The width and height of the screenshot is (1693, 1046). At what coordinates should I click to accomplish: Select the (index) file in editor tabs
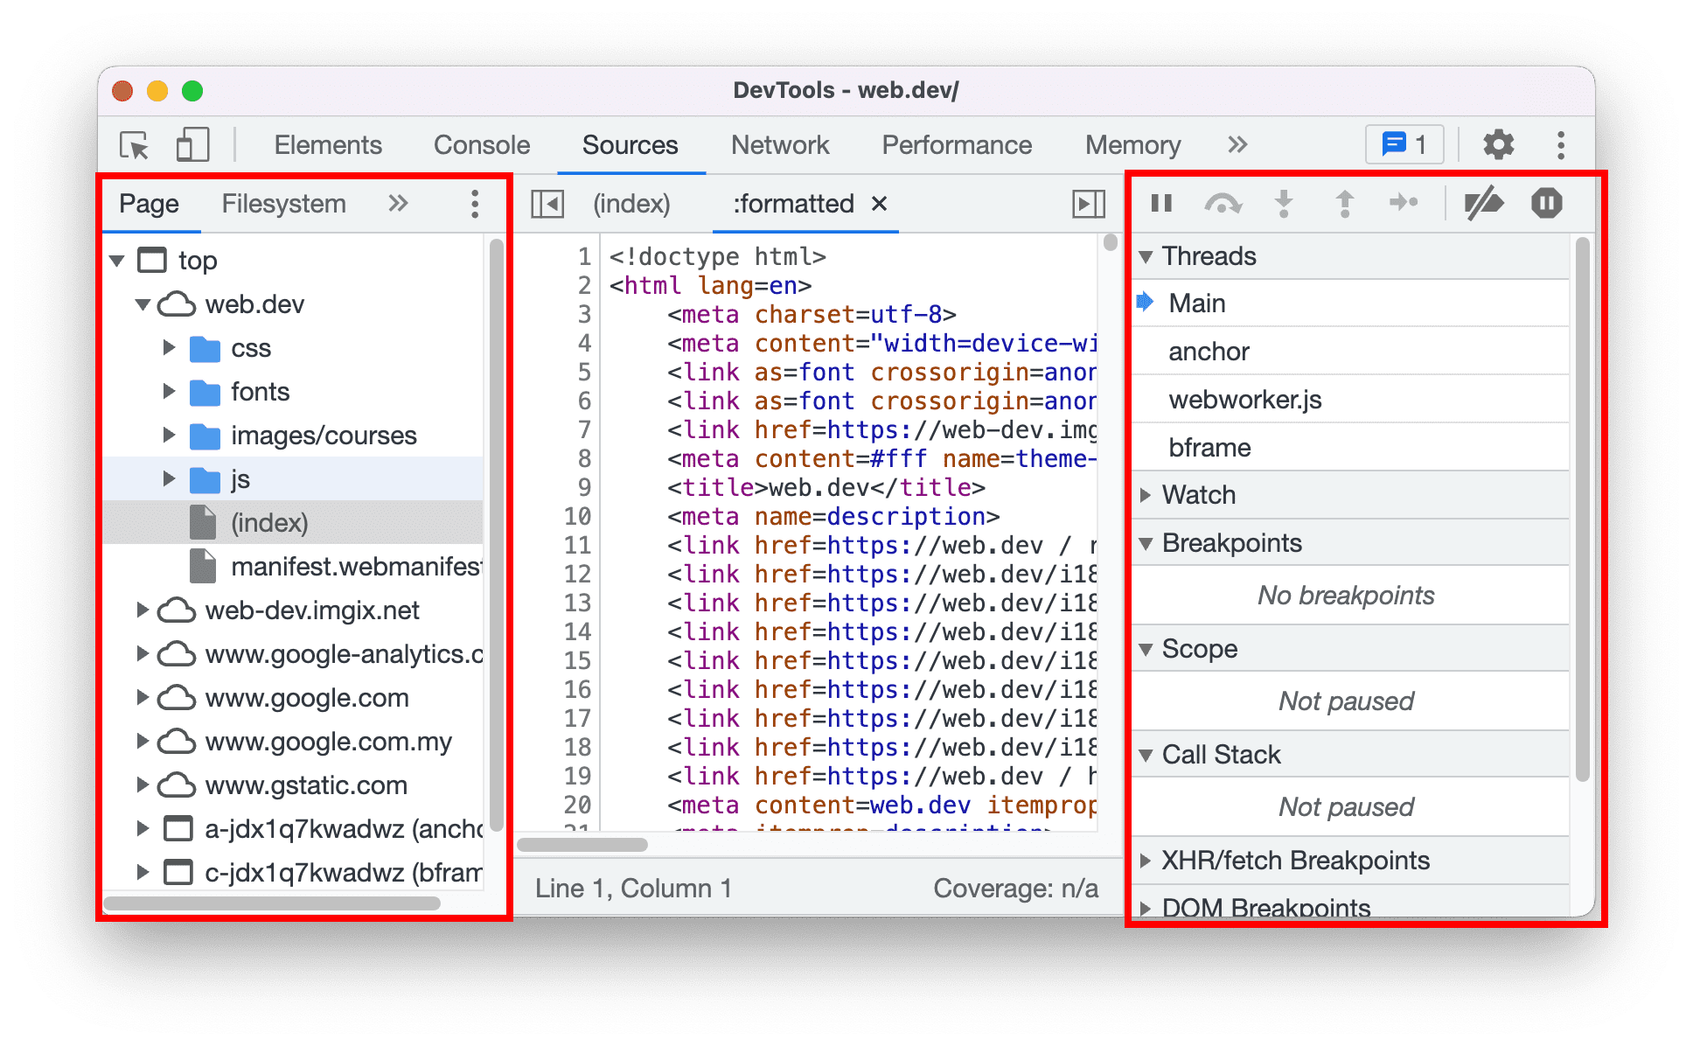pyautogui.click(x=640, y=203)
